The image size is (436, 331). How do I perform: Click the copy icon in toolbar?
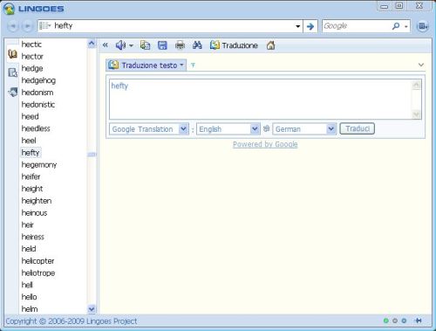pos(145,45)
